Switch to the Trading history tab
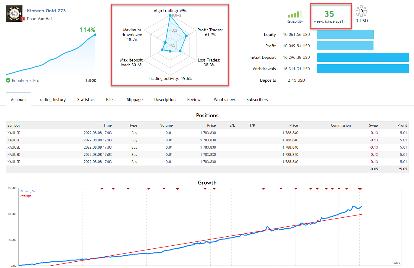This screenshot has width=414, height=268. [52, 99]
